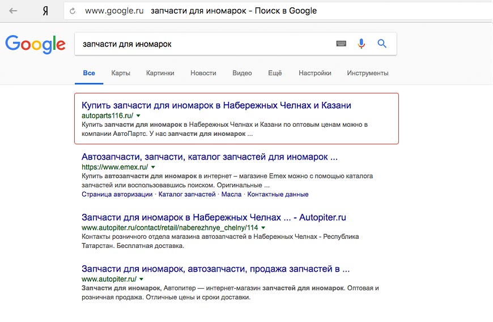Expand the autoparts116.ru dropdown arrow
This screenshot has height=322, width=493.
tap(138, 115)
